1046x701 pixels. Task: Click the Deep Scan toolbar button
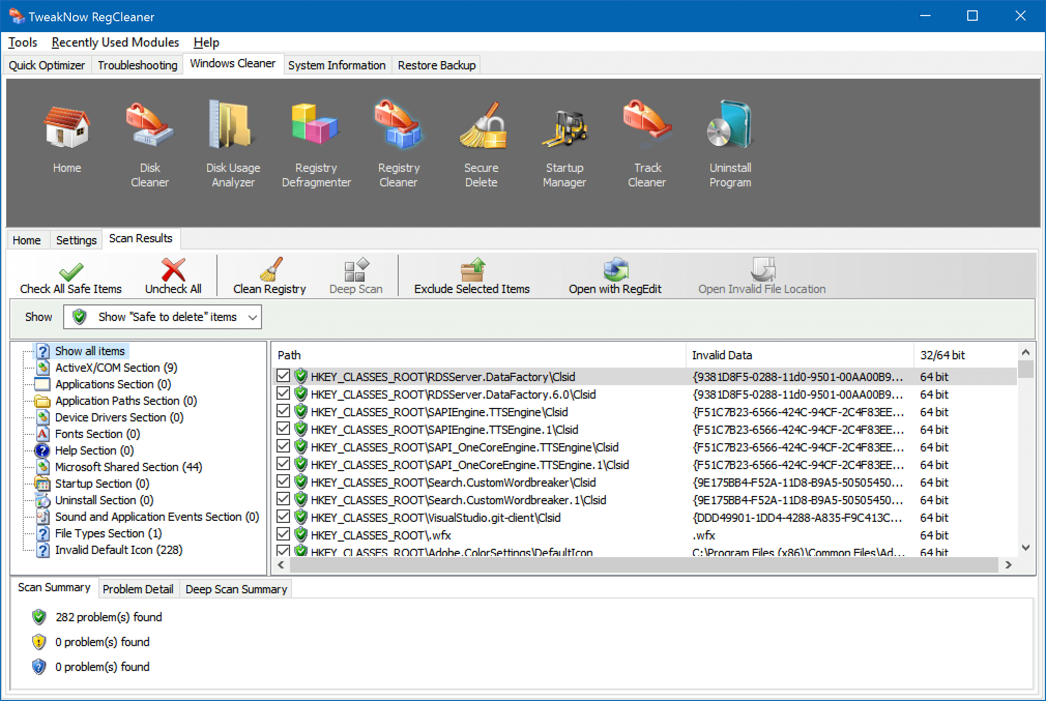356,278
